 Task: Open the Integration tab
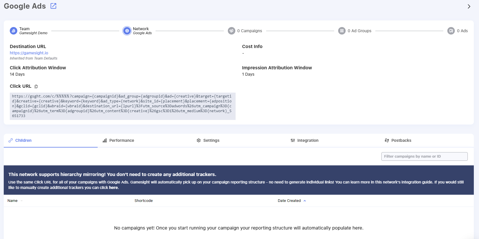click(x=333, y=140)
